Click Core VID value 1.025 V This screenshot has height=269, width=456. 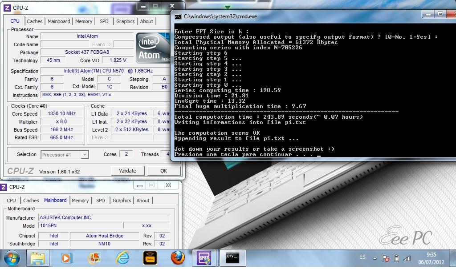(118, 60)
